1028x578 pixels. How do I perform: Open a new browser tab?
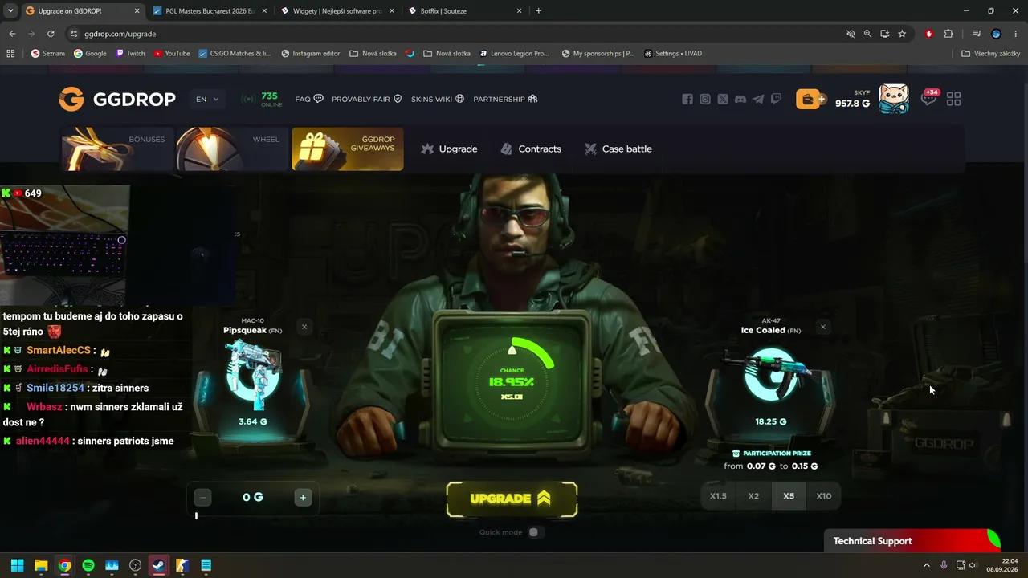coord(538,11)
